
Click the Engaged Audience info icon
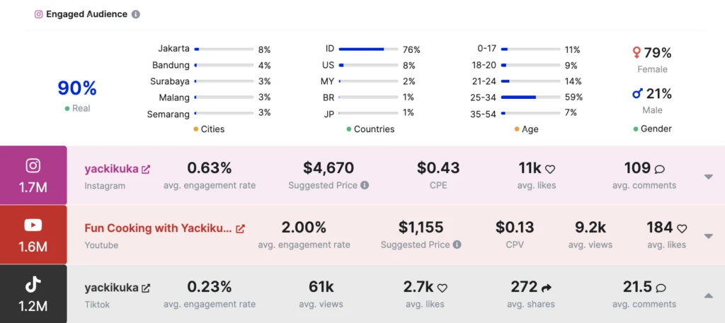(x=136, y=14)
